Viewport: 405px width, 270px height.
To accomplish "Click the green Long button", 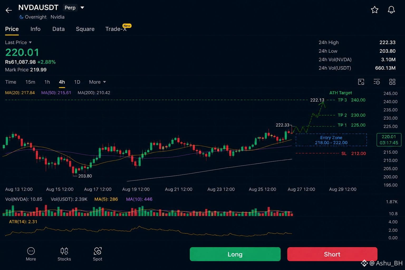I will pyautogui.click(x=235, y=254).
